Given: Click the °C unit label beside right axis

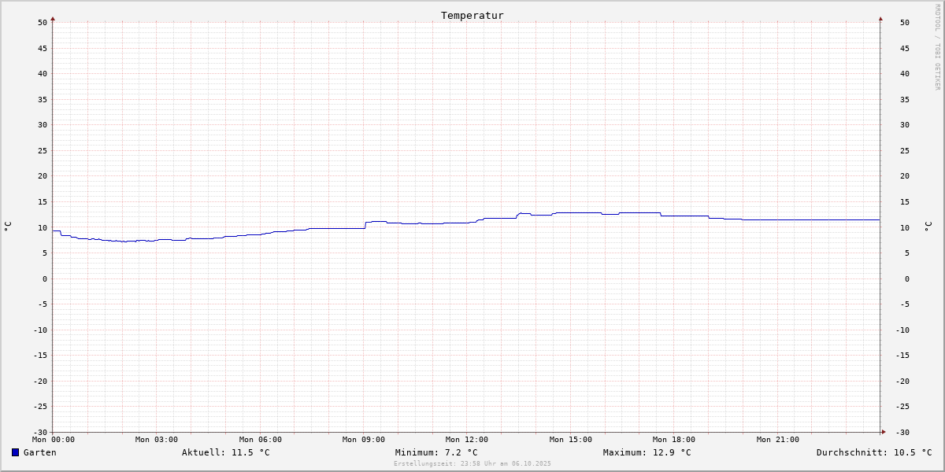Looking at the screenshot, I should point(928,227).
